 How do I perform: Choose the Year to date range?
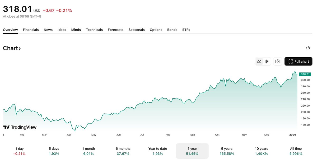pyautogui.click(x=158, y=151)
